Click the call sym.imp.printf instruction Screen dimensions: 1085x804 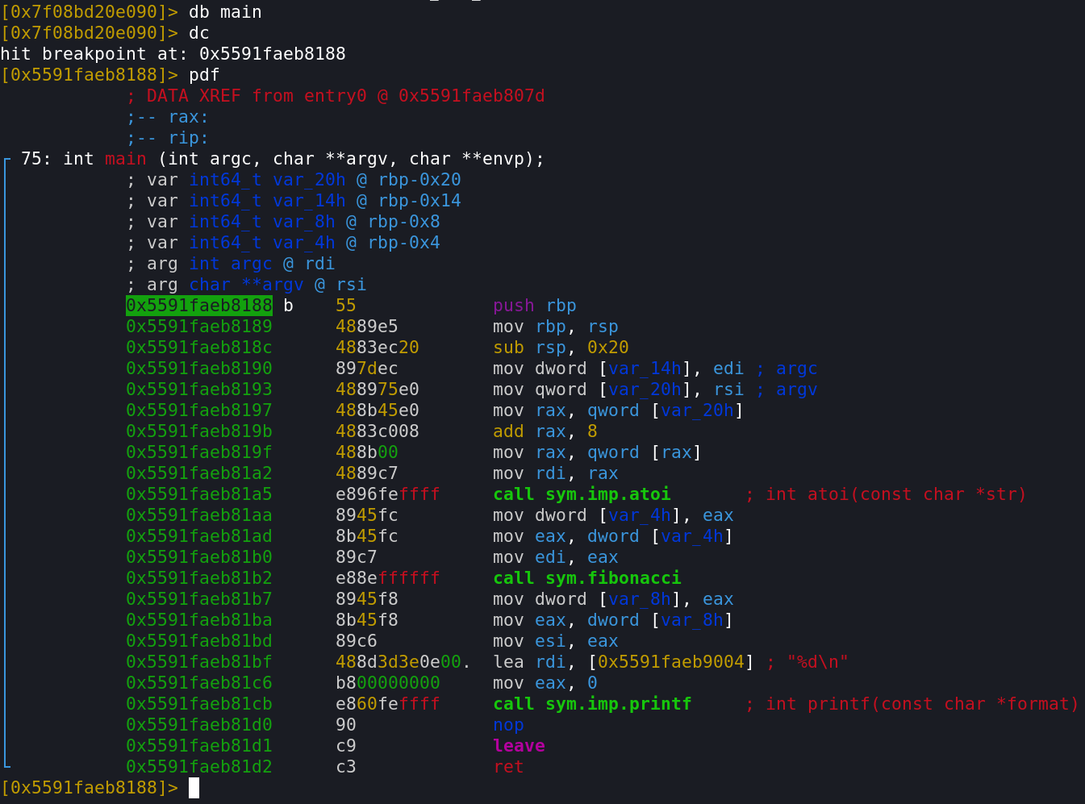pyautogui.click(x=591, y=704)
